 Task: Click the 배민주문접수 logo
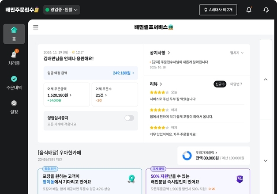click(22, 10)
